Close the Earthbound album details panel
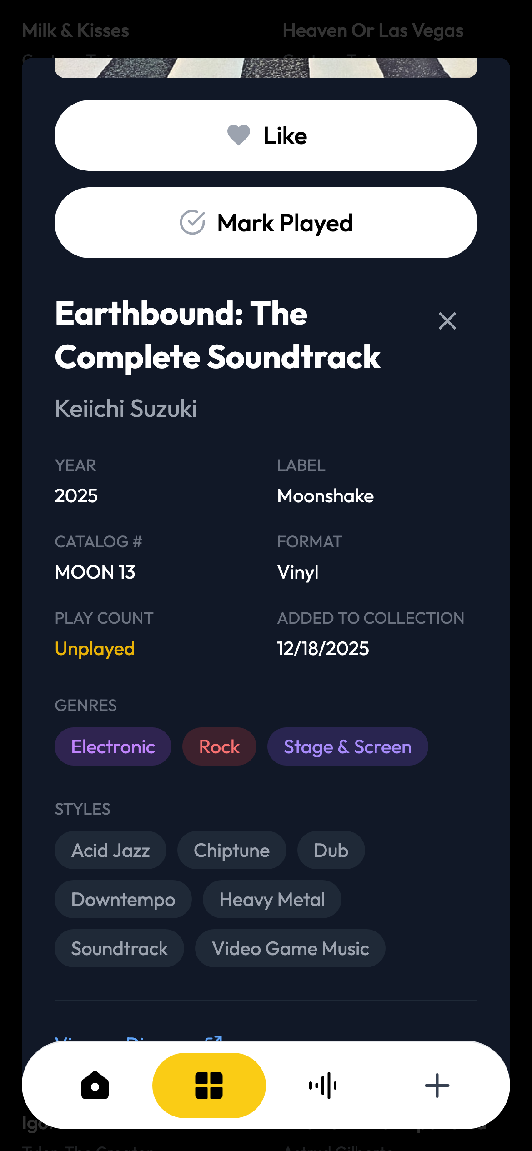The height and width of the screenshot is (1151, 532). [x=447, y=321]
